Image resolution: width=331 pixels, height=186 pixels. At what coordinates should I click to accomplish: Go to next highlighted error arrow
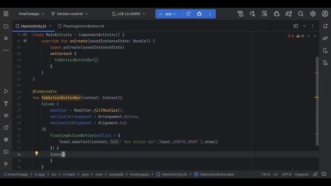pyautogui.click(x=315, y=36)
